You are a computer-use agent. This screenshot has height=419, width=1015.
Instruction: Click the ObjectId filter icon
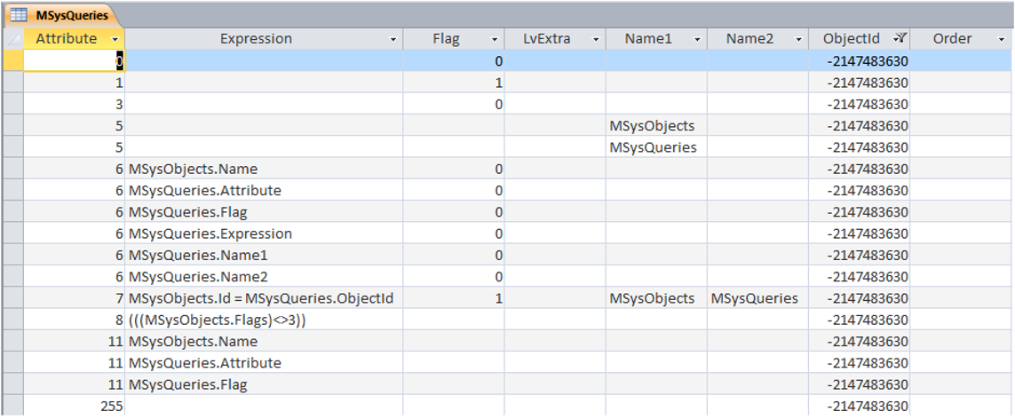pos(899,39)
